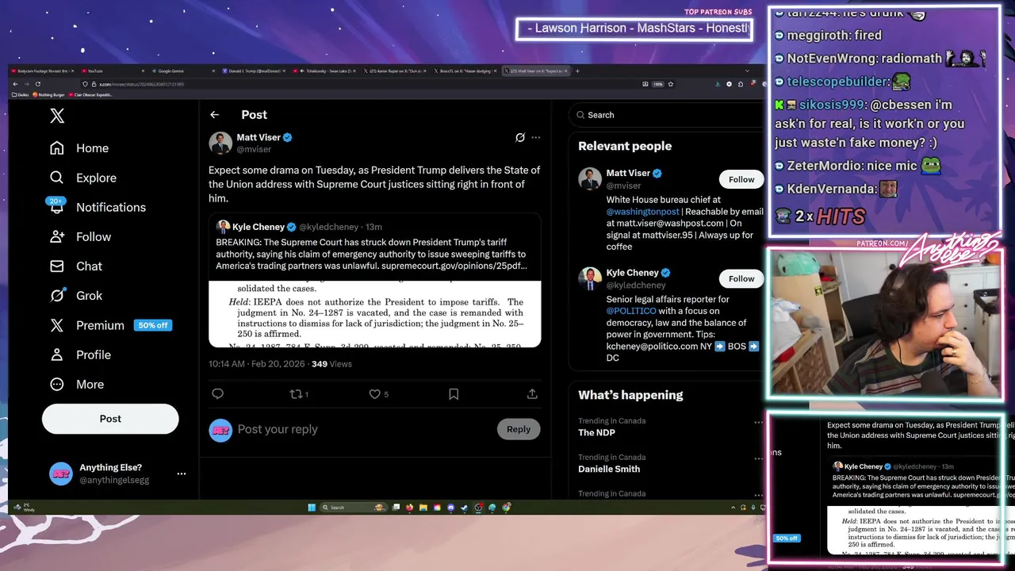The image size is (1015, 571).
Task: Switch to the Aaron Rupar on X tab
Action: point(395,71)
